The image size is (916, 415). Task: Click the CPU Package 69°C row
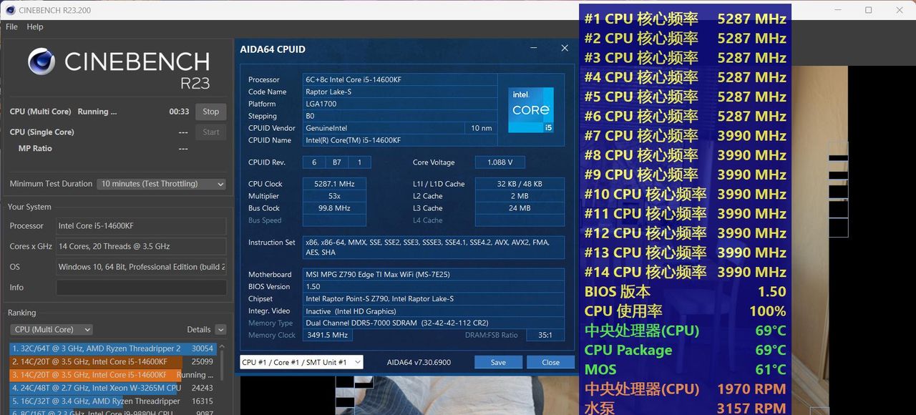(x=686, y=350)
